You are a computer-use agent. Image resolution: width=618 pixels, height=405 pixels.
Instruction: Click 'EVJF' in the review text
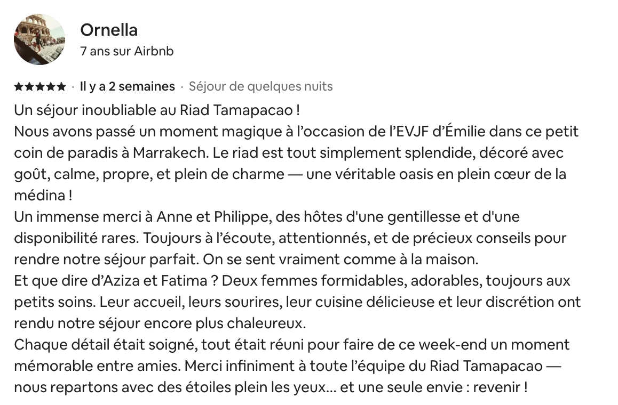pyautogui.click(x=412, y=132)
